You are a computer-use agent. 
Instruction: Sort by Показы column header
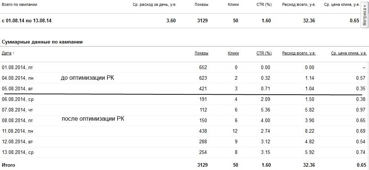coord(201,53)
